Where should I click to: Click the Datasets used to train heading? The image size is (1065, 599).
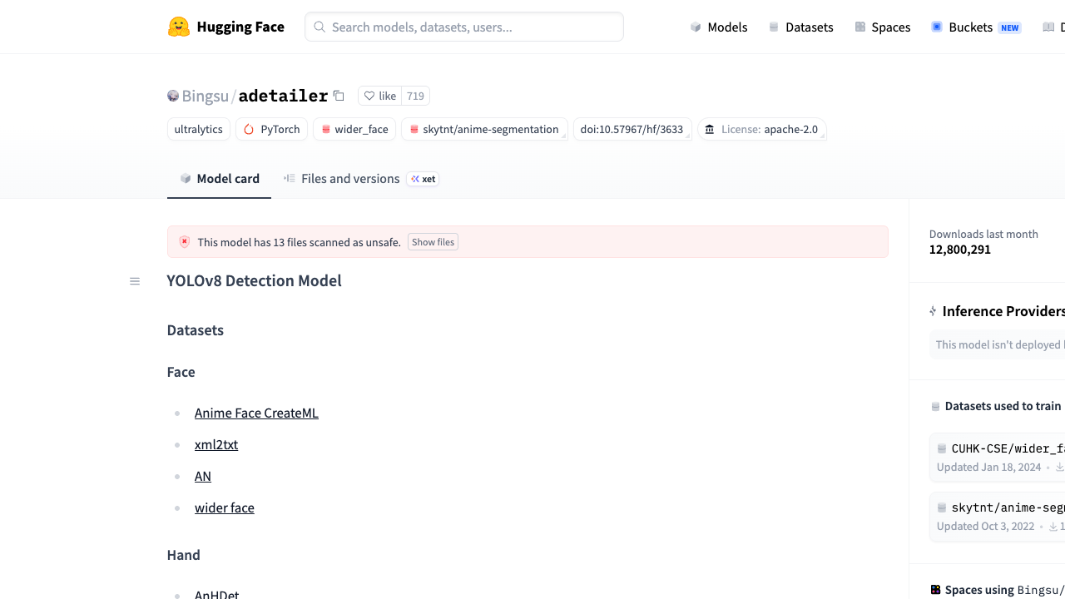coord(1003,406)
